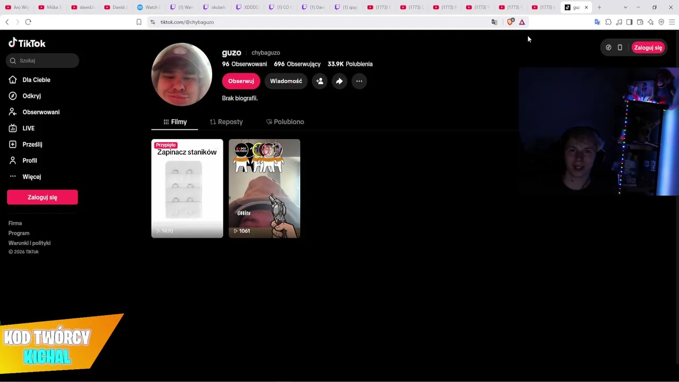Switch to the 'XDDDD' Twitch tab
This screenshot has width=679, height=382.
point(247,7)
